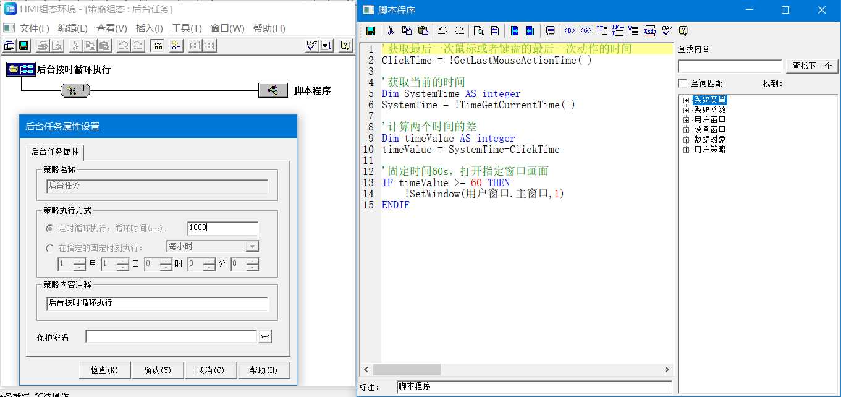Open the 查看(V) menu

click(111, 28)
